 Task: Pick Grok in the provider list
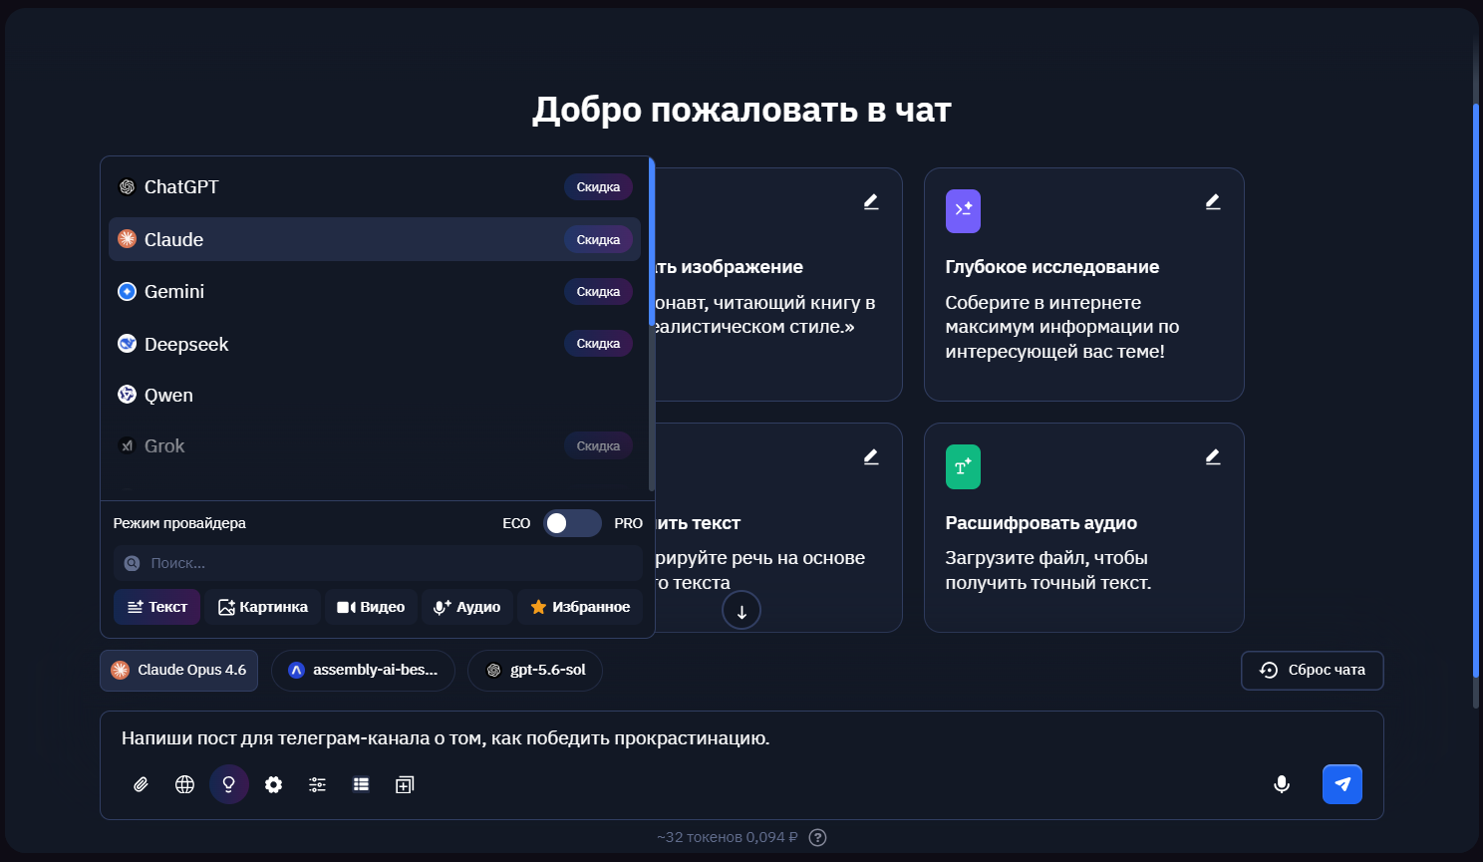pos(375,445)
